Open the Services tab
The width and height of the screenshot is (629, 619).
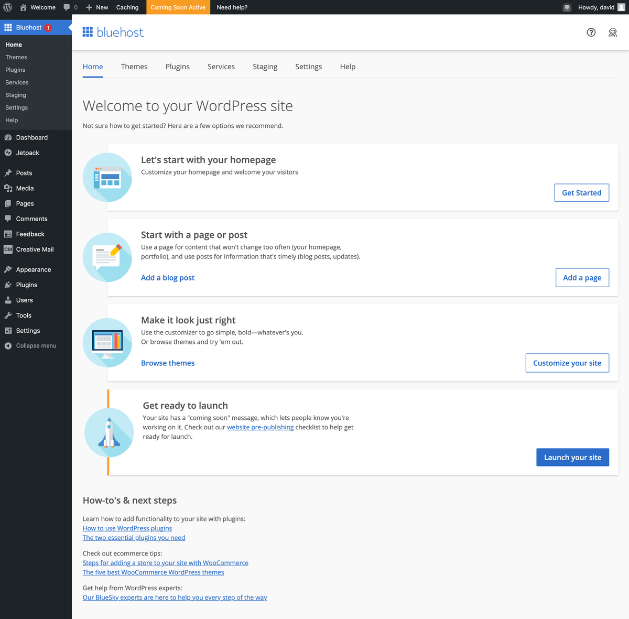click(x=221, y=67)
